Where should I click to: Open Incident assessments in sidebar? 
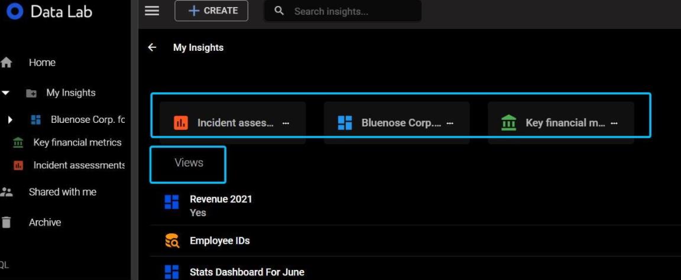[79, 165]
